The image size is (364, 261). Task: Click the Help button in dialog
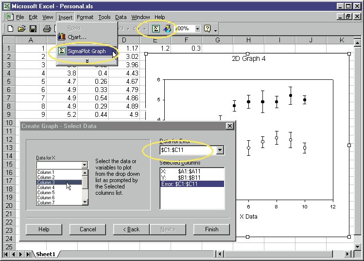pyautogui.click(x=44, y=229)
